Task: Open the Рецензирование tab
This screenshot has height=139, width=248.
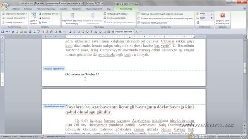Action: (x=94, y=9)
